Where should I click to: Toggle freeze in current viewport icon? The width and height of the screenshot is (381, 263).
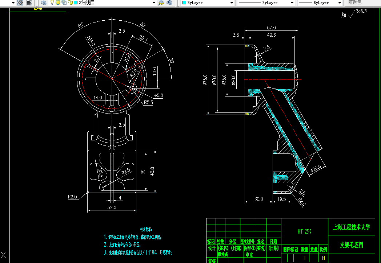tap(64, 3)
